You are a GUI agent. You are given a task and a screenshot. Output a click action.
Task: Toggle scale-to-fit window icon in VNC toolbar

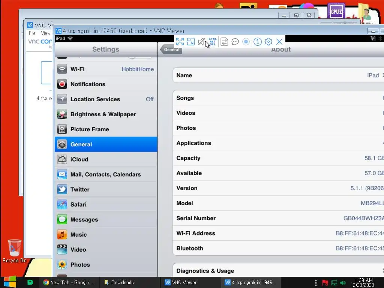pyautogui.click(x=191, y=42)
